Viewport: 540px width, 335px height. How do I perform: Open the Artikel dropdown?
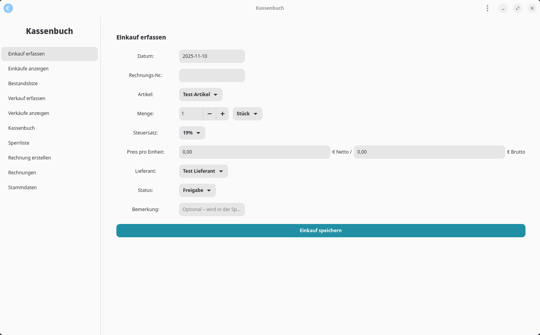click(200, 95)
